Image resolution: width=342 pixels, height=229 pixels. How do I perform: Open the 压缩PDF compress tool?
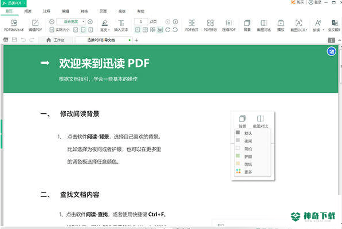[x=229, y=26]
